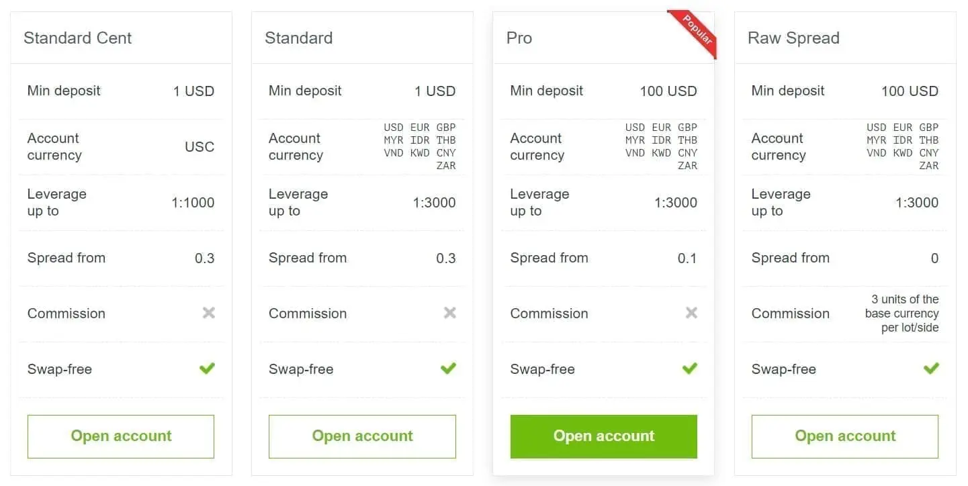
Task: Click the Leverage 1:3000 value on Standard
Action: click(434, 202)
